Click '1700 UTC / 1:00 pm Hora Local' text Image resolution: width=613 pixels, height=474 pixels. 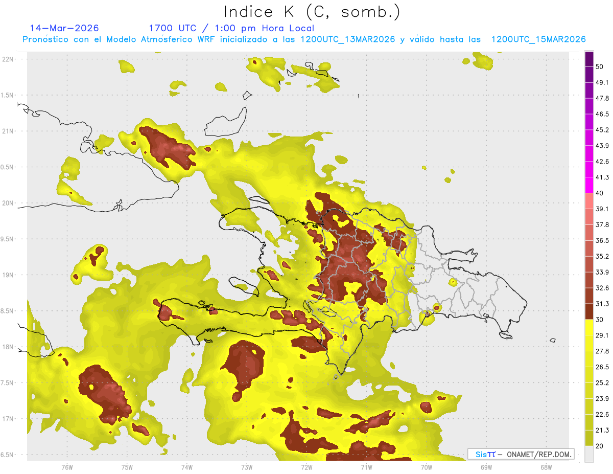(231, 28)
